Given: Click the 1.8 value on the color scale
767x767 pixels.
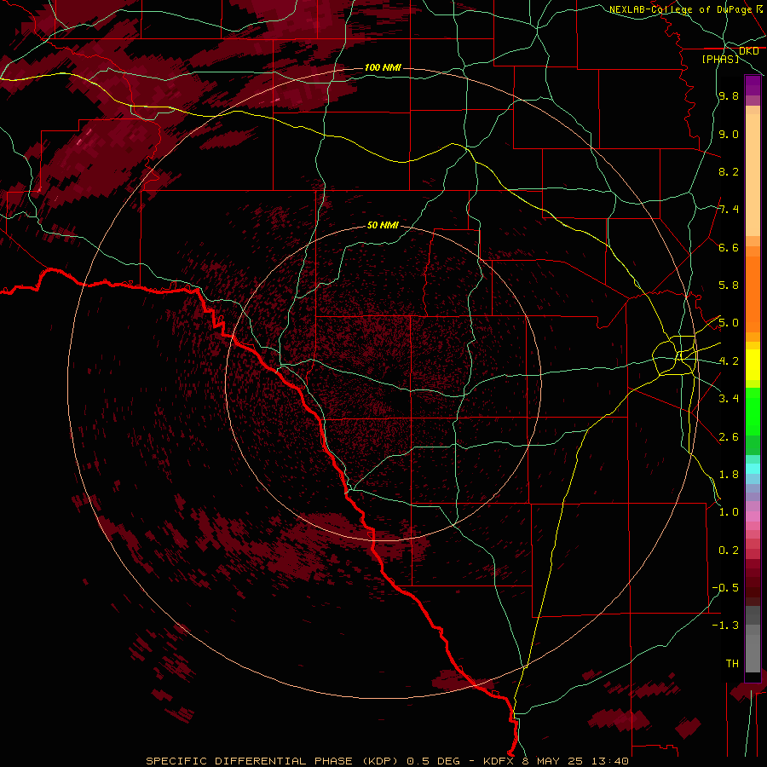Looking at the screenshot, I should [729, 475].
